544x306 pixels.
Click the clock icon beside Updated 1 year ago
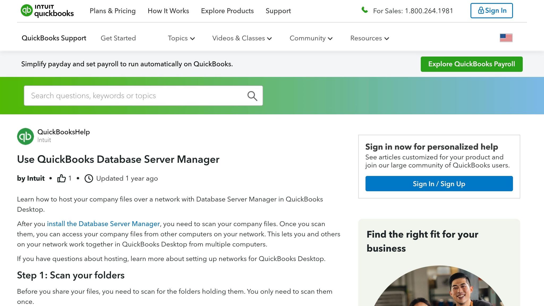(x=89, y=178)
